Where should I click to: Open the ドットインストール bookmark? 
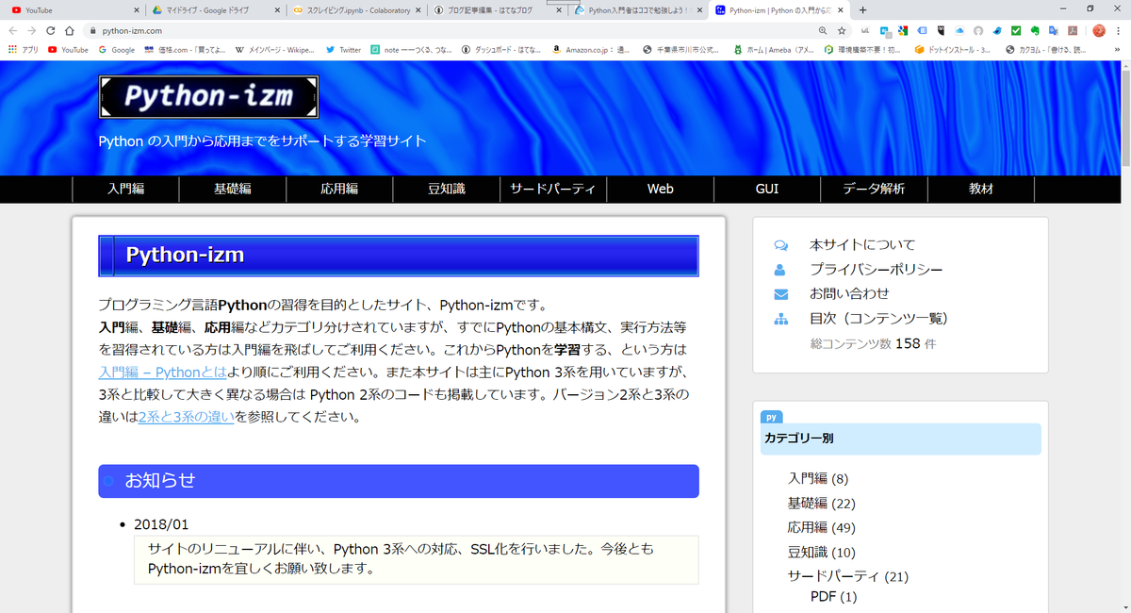click(x=952, y=49)
